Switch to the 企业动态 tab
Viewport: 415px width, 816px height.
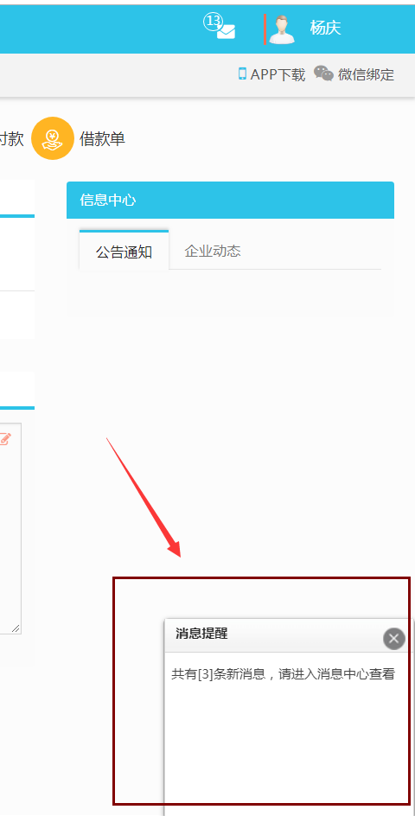(213, 251)
